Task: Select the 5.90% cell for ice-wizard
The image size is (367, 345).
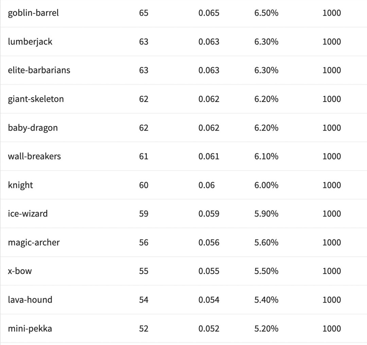Action: [x=266, y=213]
